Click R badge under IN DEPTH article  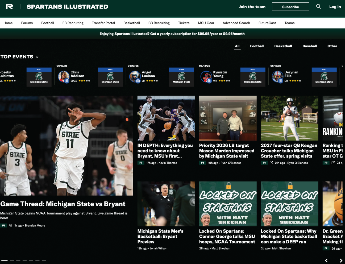(141, 163)
